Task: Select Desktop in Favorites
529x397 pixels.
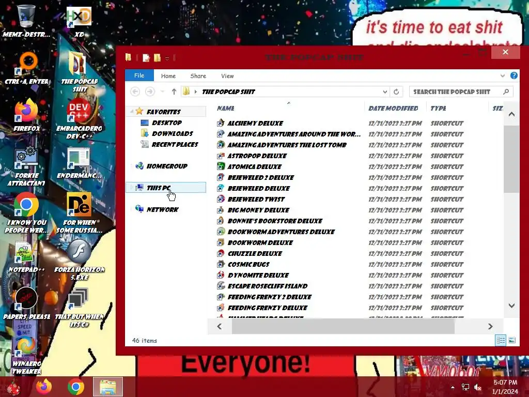Action: (167, 123)
